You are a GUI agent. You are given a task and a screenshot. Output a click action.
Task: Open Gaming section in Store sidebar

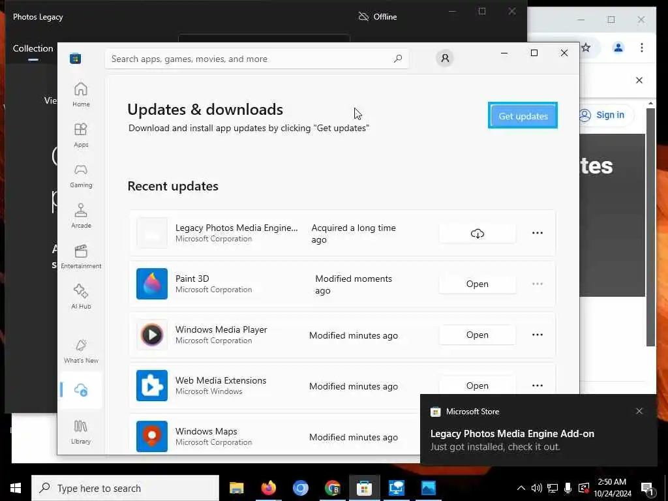(x=81, y=175)
